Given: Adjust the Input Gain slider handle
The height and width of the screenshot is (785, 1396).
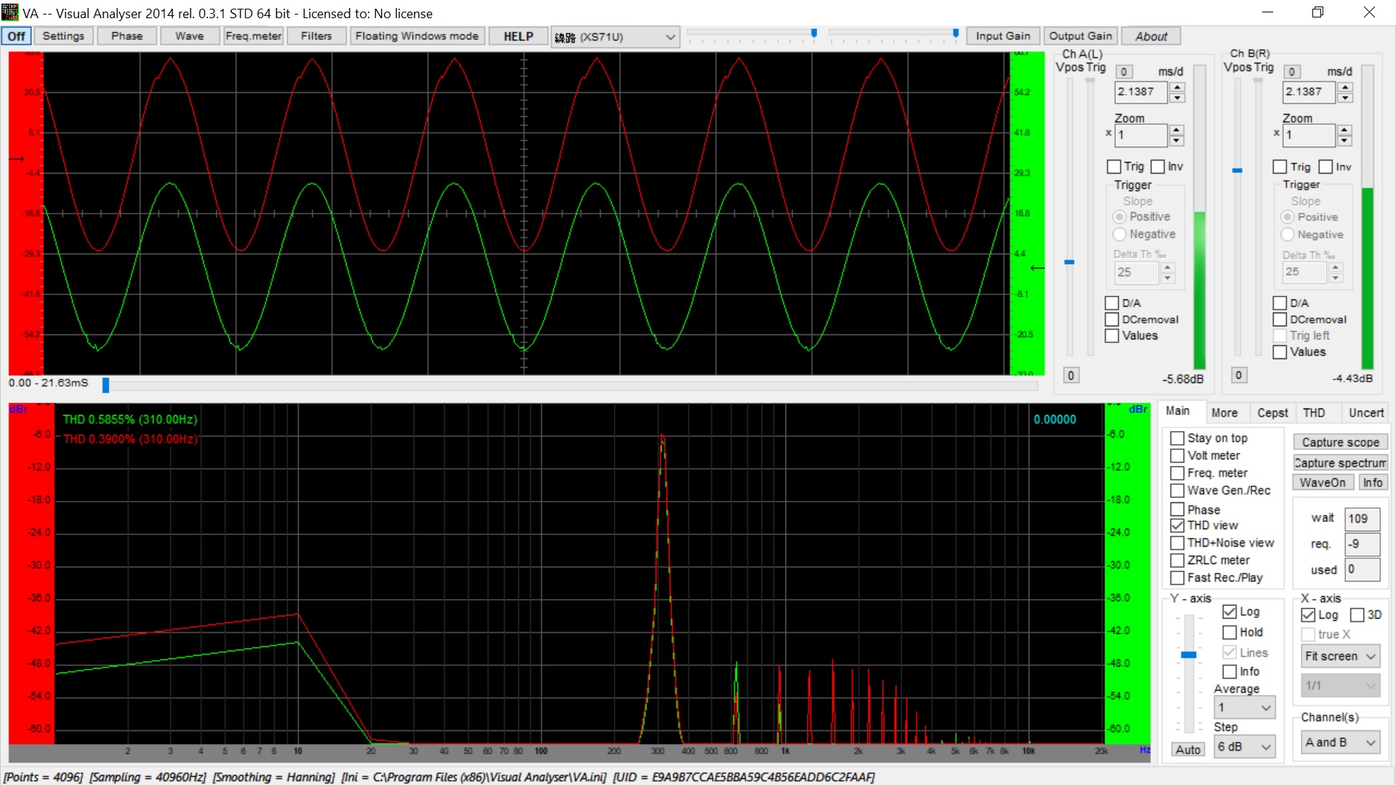Looking at the screenshot, I should (814, 33).
